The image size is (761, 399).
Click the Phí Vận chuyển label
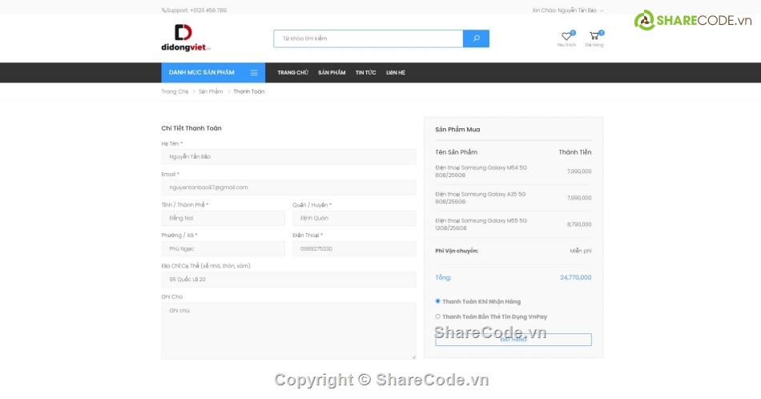pyautogui.click(x=457, y=251)
